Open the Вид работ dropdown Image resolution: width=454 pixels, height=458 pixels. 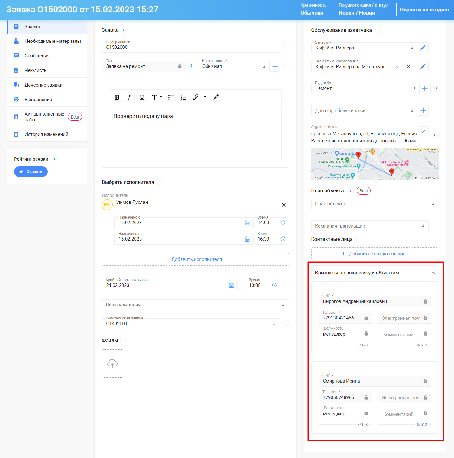(365, 88)
